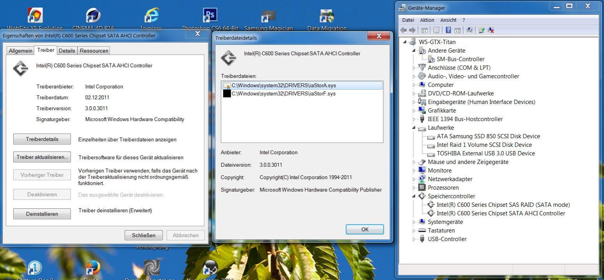Switch to the Ressourcen tab
The image size is (604, 280).
[x=94, y=51]
